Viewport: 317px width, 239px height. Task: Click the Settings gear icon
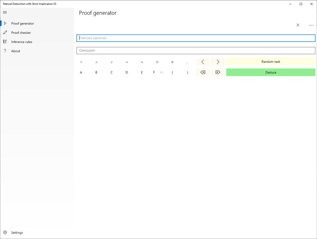point(5,232)
